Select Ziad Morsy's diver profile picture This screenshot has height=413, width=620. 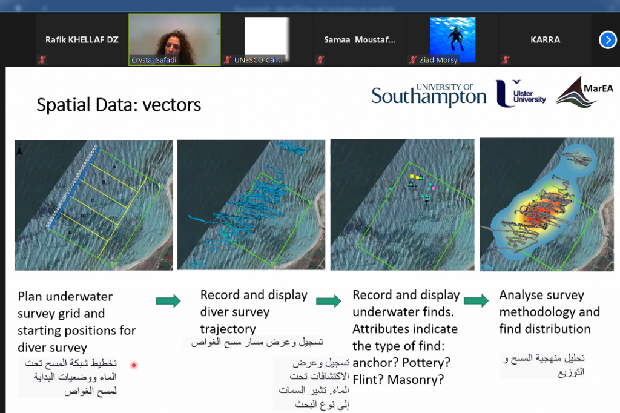click(x=452, y=36)
